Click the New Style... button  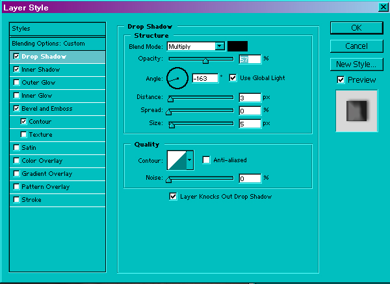click(x=356, y=64)
